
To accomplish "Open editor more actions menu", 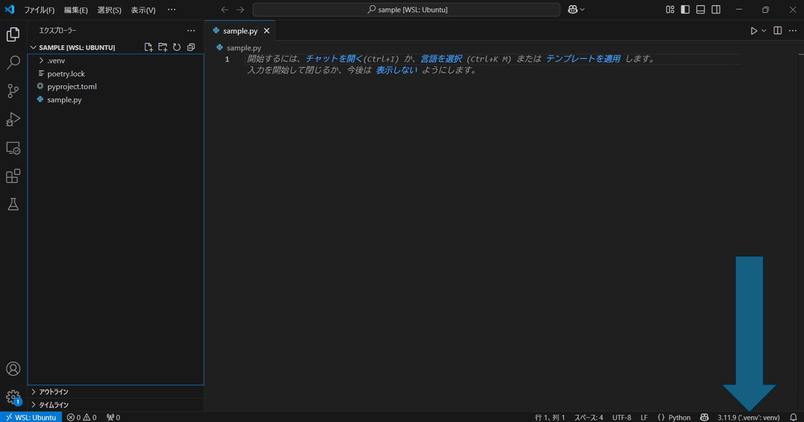I will [793, 31].
